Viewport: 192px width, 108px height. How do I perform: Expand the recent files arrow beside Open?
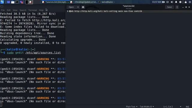(x=78, y=7)
